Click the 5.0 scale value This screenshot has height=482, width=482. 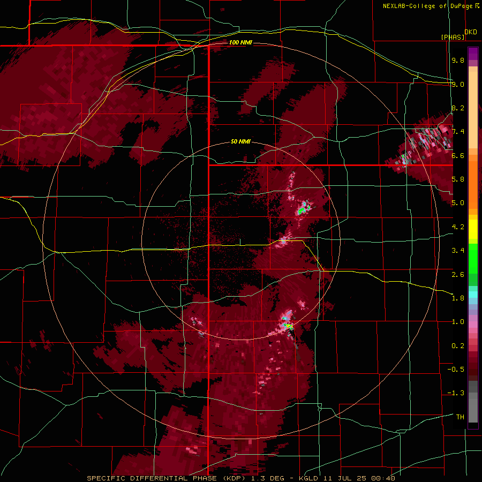[458, 203]
